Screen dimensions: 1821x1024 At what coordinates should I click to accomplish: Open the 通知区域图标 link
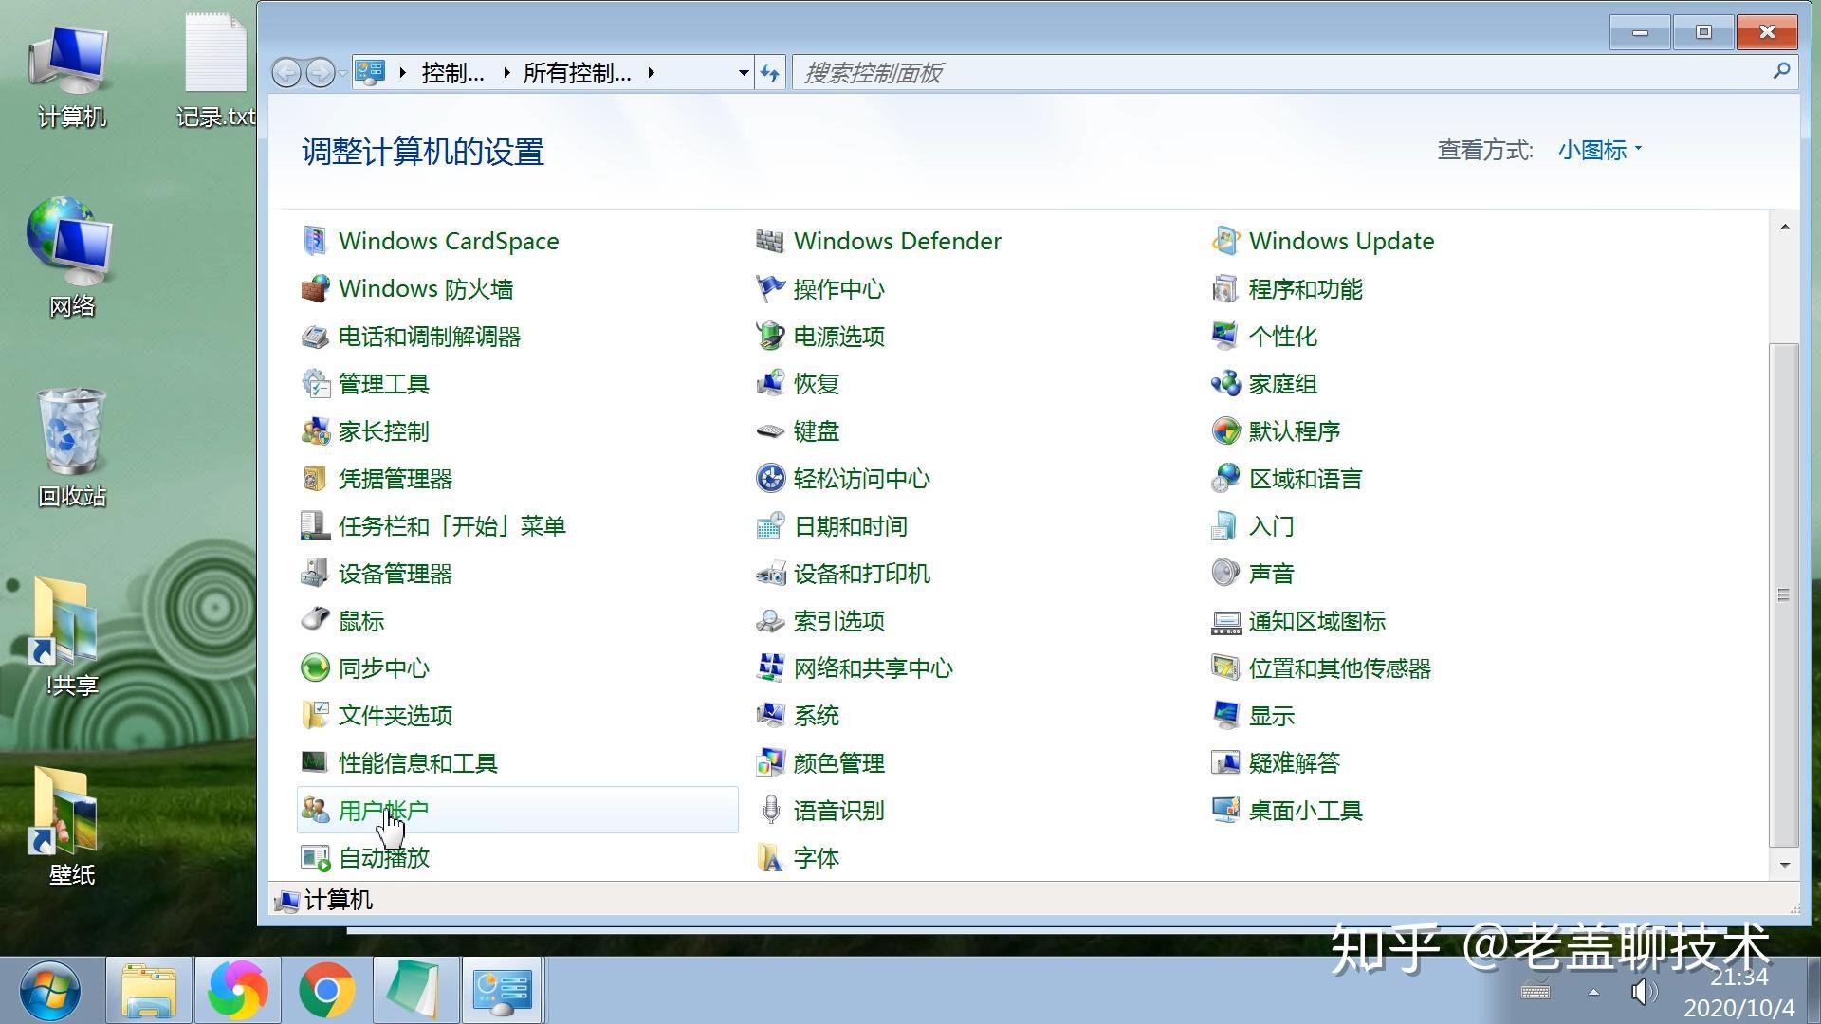(x=1317, y=621)
